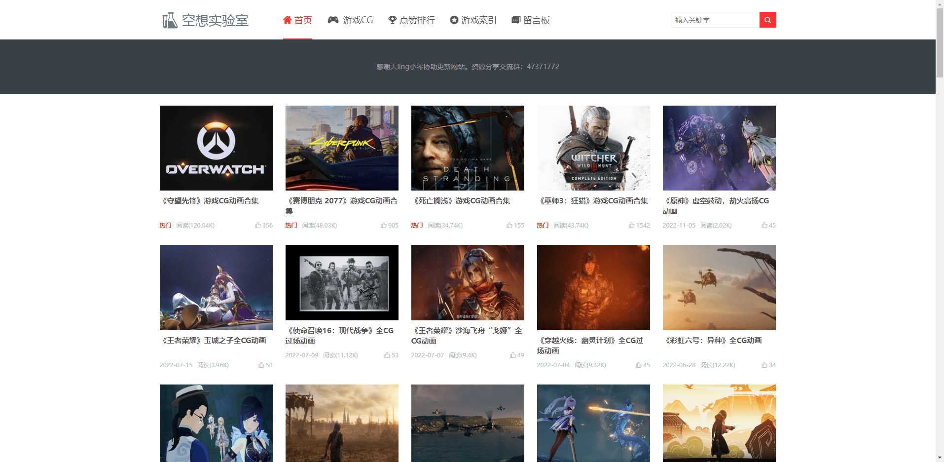Click the thumbs-up icon on the Overwatch post
The image size is (944, 462).
pos(258,226)
